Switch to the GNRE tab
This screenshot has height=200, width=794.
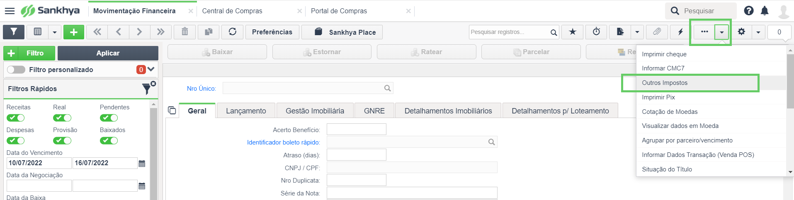(x=374, y=111)
